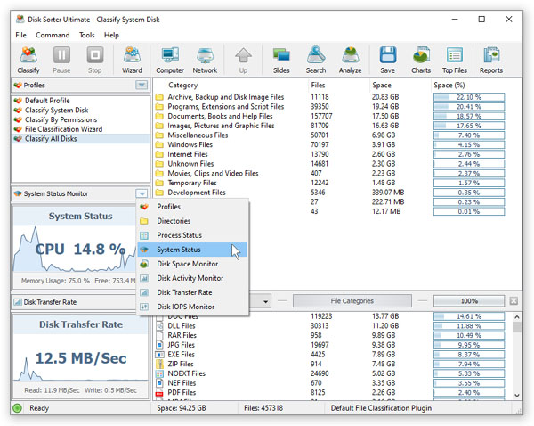Open the Charts toolbar icon
The image size is (534, 426).
421,60
